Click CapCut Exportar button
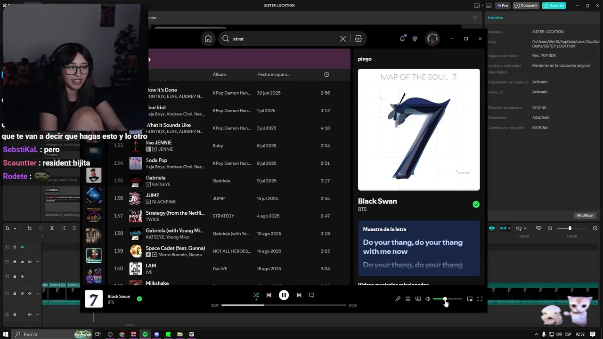This screenshot has width=603, height=339. tap(554, 6)
